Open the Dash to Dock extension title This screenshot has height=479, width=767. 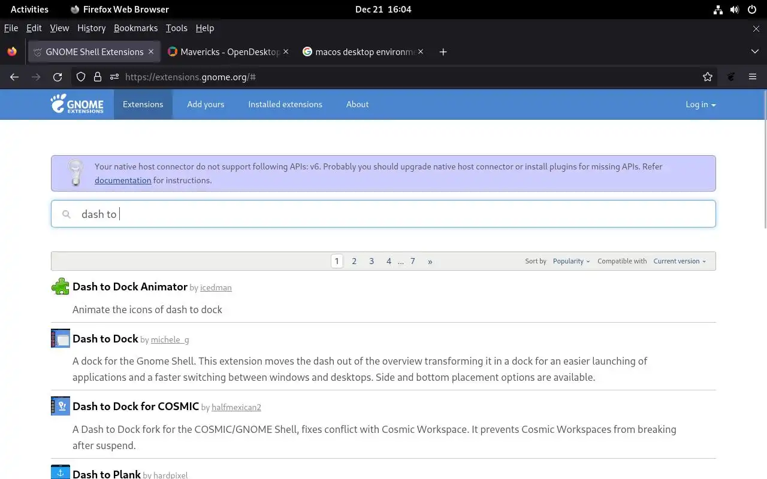point(105,339)
